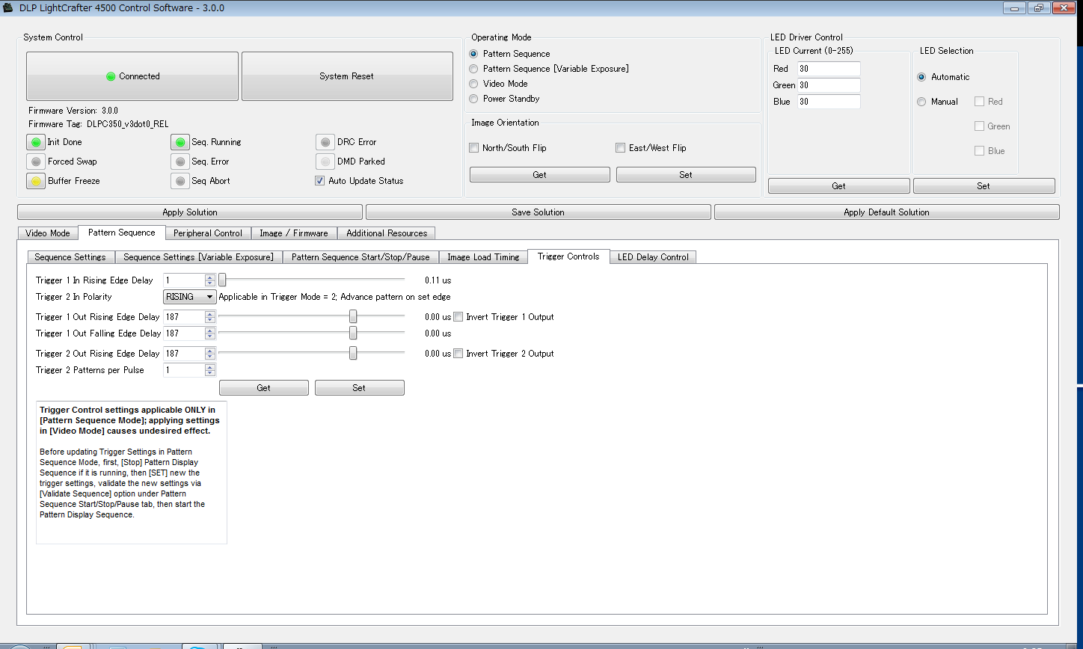This screenshot has height=649, width=1083.
Task: Increment Trigger 2 Out Rising Edge Delay
Action: click(210, 351)
